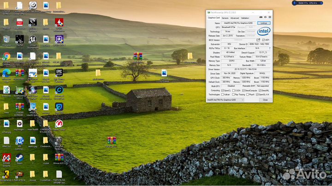Click the Resizable BAR status field
This screenshot has width=332, height=186.
coord(263,86)
